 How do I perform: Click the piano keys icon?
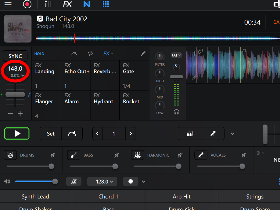click(x=189, y=133)
